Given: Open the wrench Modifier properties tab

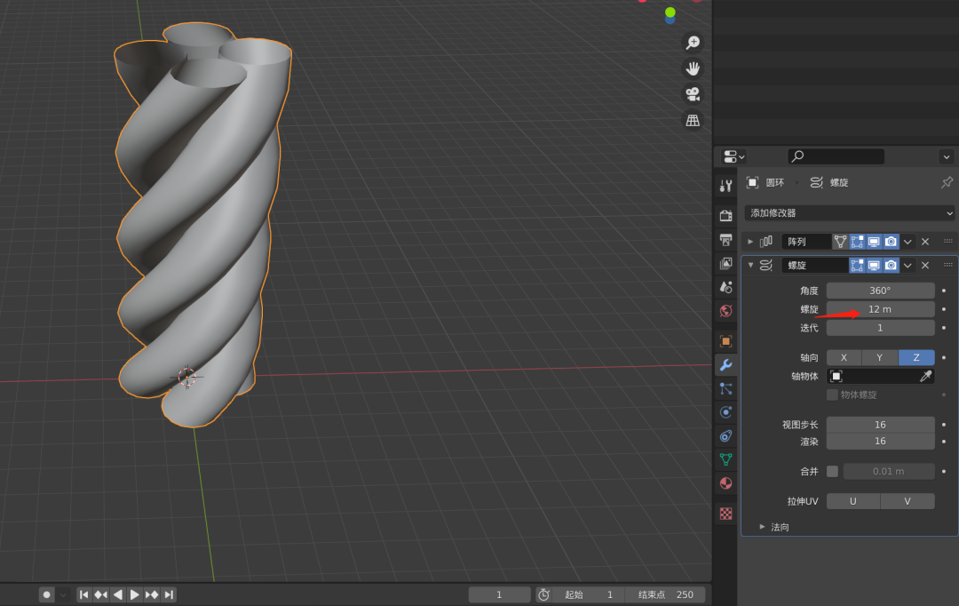Looking at the screenshot, I should [x=725, y=365].
